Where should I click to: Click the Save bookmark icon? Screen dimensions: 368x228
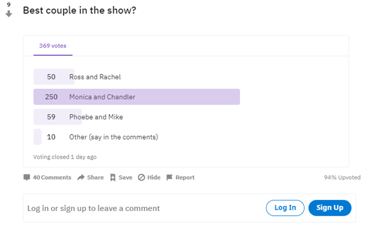[113, 177]
